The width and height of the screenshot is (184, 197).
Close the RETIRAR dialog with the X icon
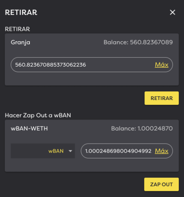[x=172, y=12]
